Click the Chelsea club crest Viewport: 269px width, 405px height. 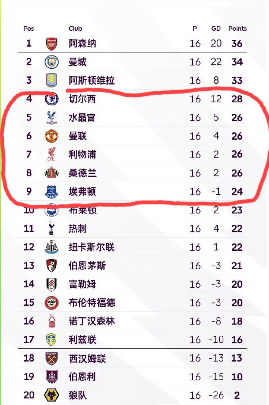coord(52,99)
